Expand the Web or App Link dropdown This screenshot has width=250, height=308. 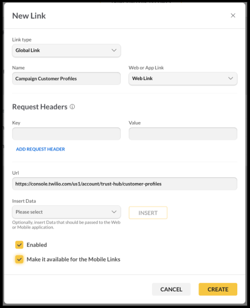point(183,79)
